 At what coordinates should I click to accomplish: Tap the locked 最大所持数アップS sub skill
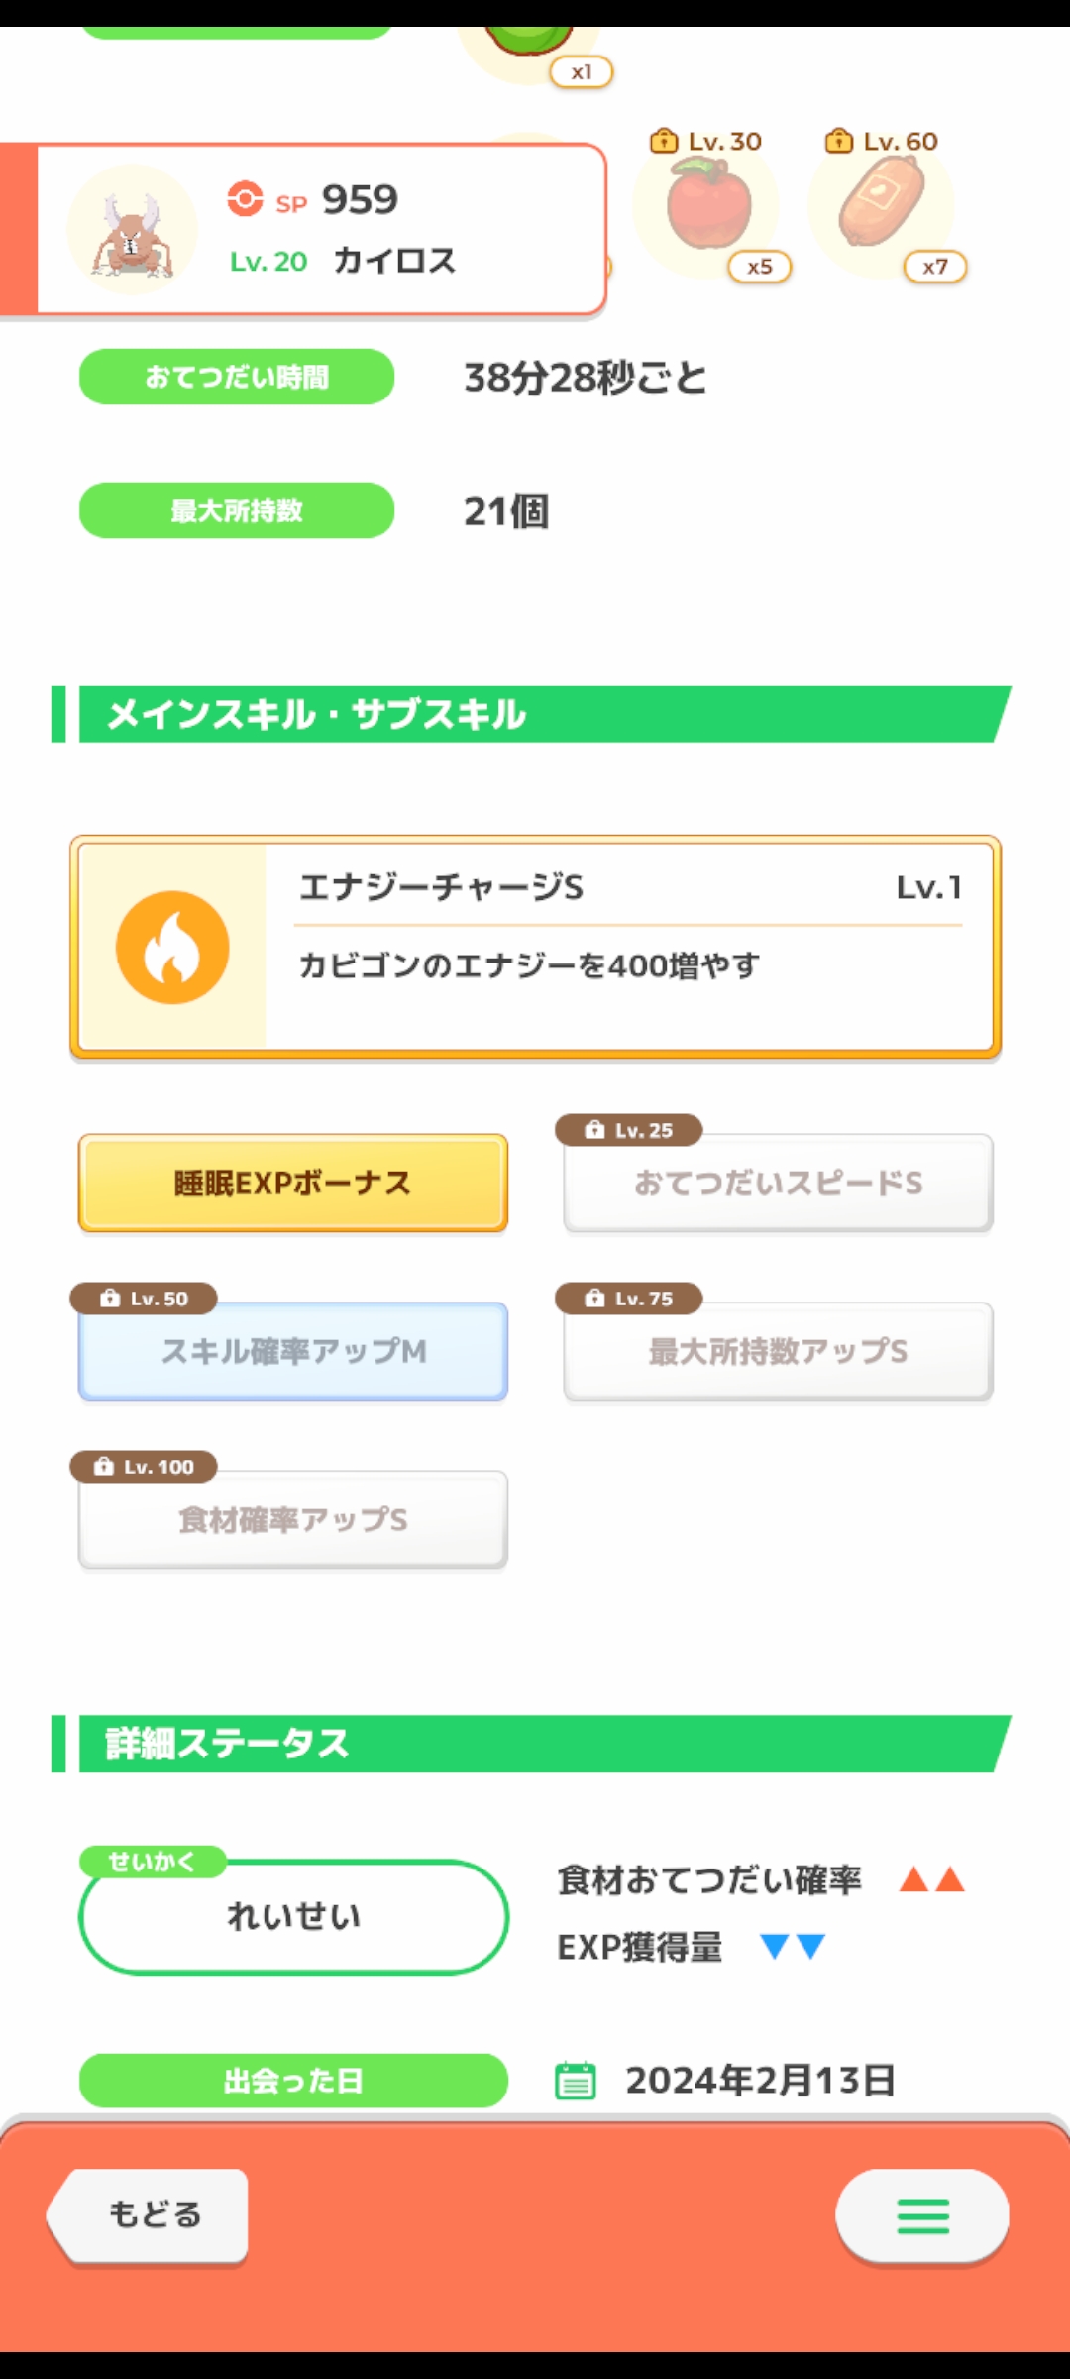click(778, 1352)
